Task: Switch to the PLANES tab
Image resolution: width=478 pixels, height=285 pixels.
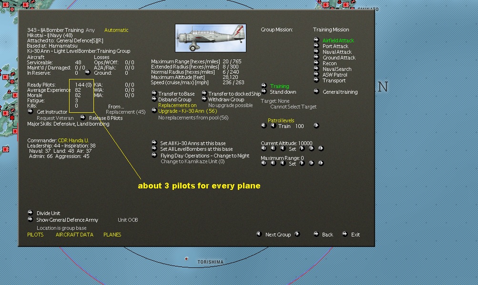Action: click(112, 235)
